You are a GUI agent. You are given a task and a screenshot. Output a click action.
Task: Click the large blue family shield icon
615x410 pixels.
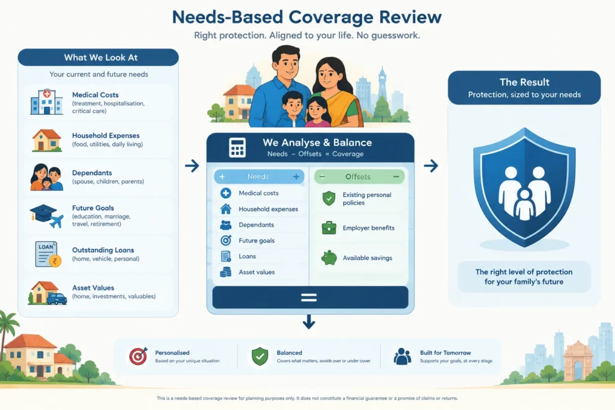tap(524, 187)
